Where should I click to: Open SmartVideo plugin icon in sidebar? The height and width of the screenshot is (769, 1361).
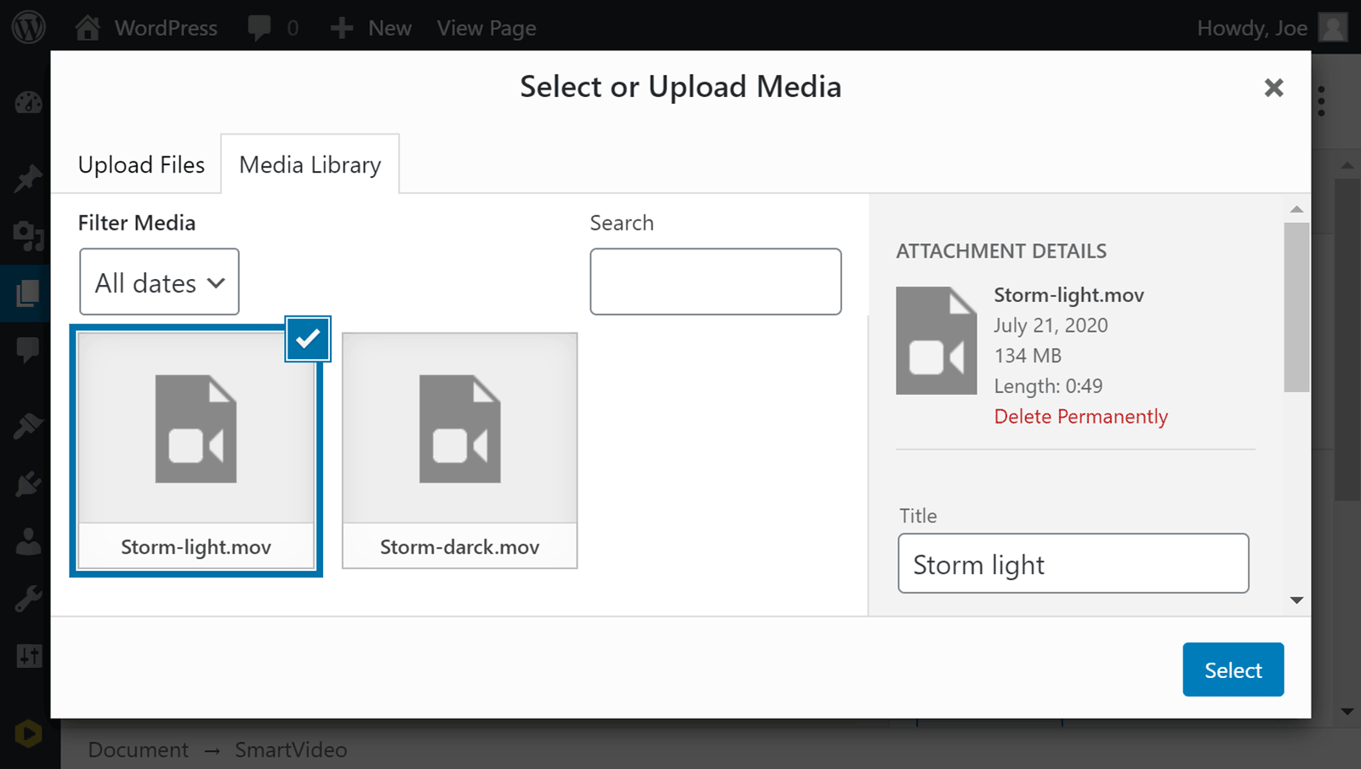(x=28, y=733)
